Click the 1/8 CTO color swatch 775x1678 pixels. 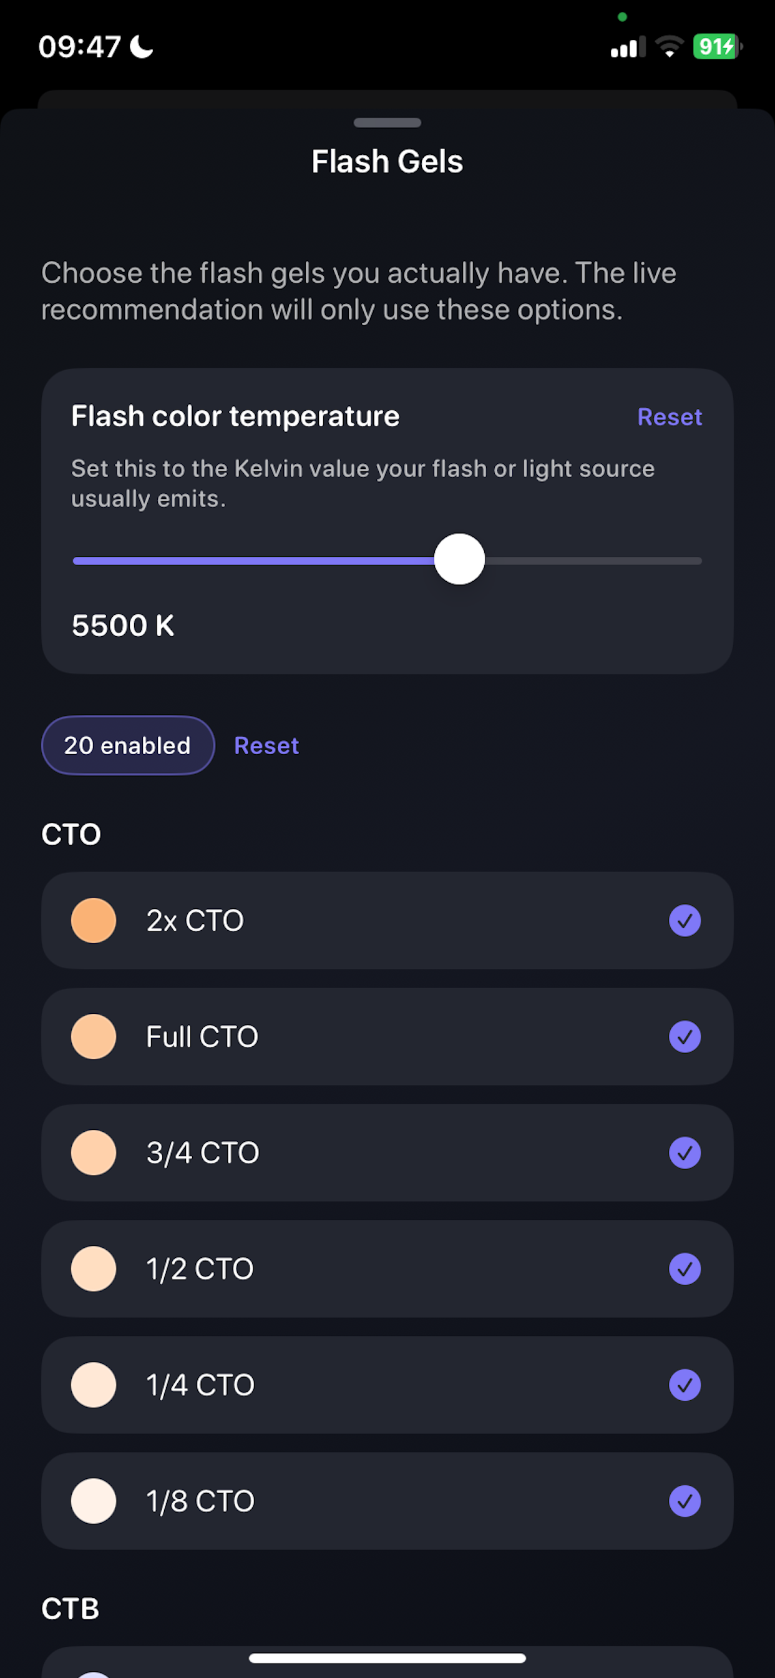93,1500
